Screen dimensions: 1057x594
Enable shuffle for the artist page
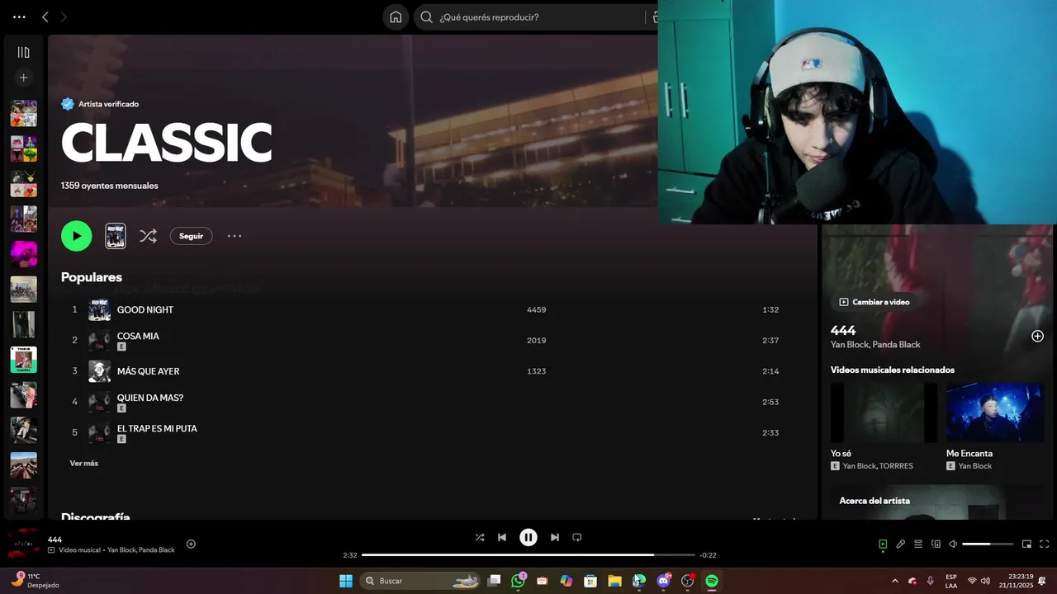point(148,236)
